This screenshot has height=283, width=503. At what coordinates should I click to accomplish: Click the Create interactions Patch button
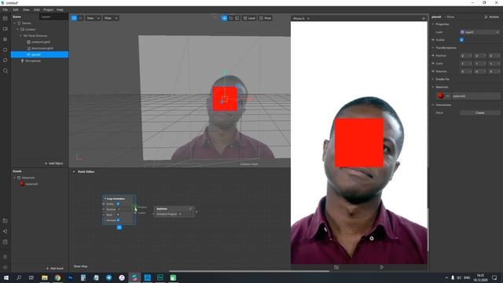pos(480,112)
